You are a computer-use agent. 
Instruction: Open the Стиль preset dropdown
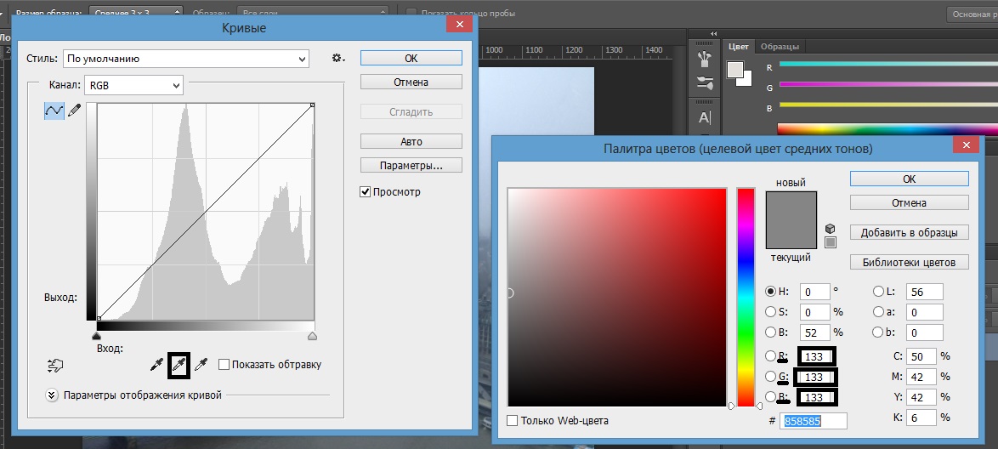click(186, 59)
